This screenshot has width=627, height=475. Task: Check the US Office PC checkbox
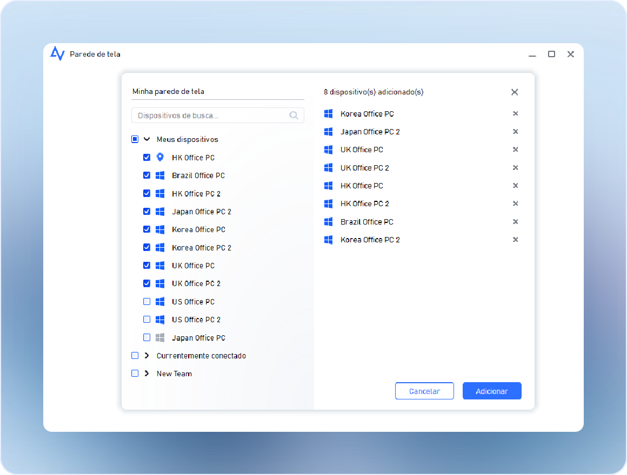pos(146,302)
